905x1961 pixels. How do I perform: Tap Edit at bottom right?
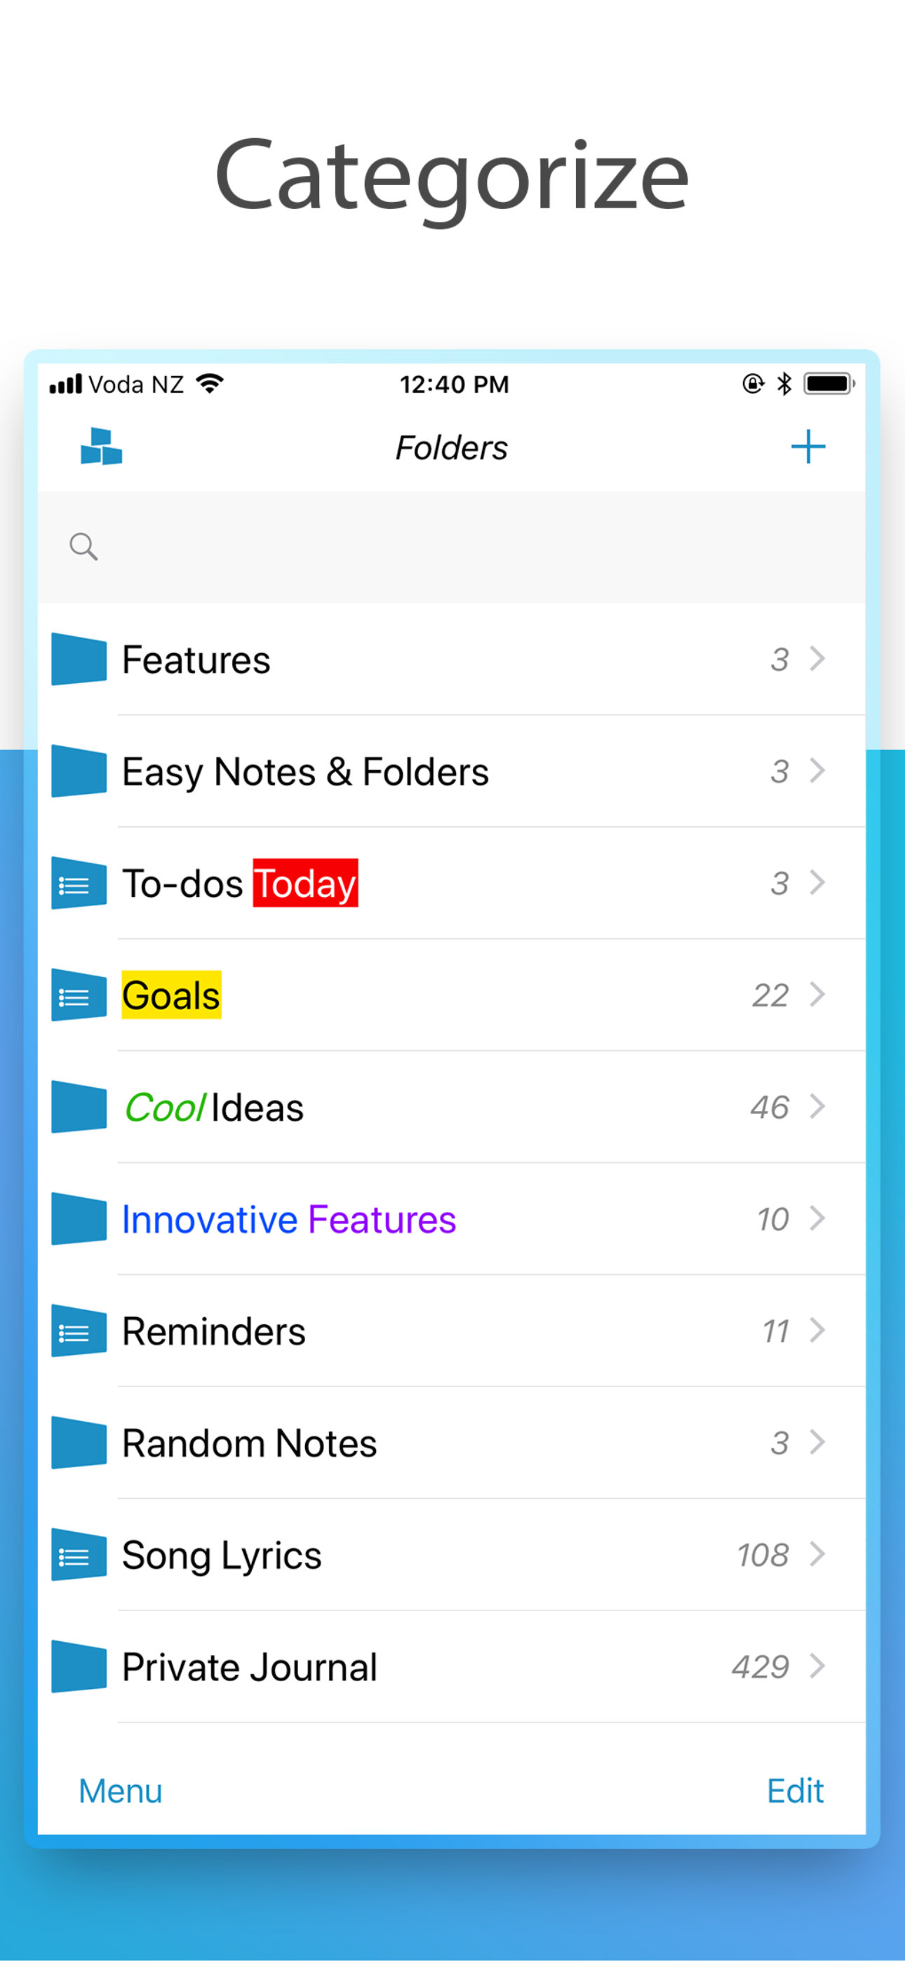[x=795, y=1791]
